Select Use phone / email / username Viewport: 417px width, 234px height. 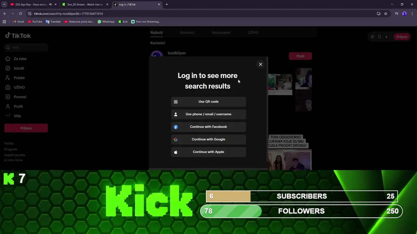(208, 114)
